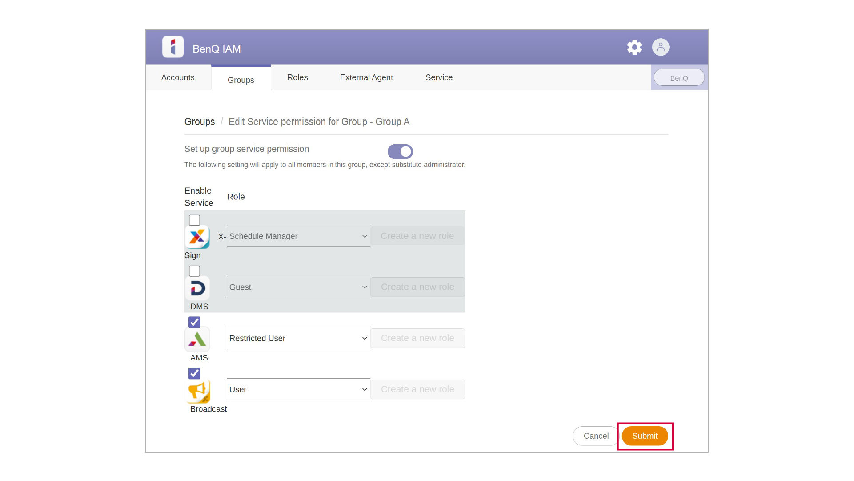Click the Groups breadcrumb link
This screenshot has height=481, width=854.
click(x=200, y=122)
